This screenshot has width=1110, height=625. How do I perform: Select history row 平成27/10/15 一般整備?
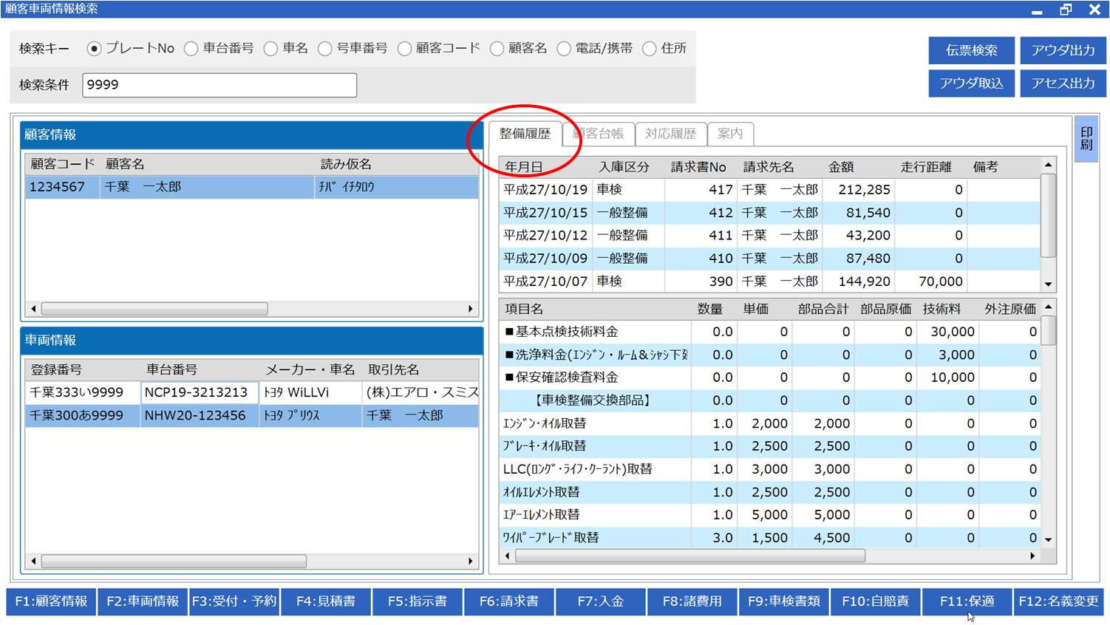pos(770,213)
